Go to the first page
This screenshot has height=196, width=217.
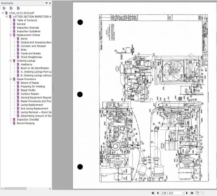click(153, 193)
